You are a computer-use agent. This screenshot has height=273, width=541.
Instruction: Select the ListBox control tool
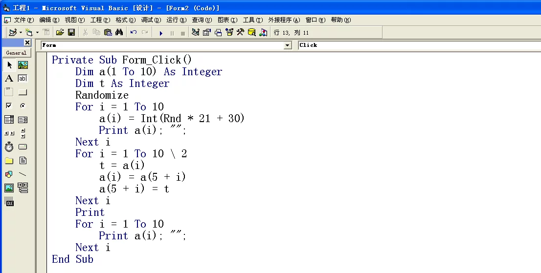coord(23,120)
